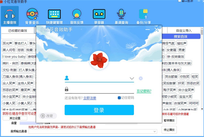Toggle the 记住密码 checkbox
Viewport: 204px width, 137px height.
[x=119, y=98]
